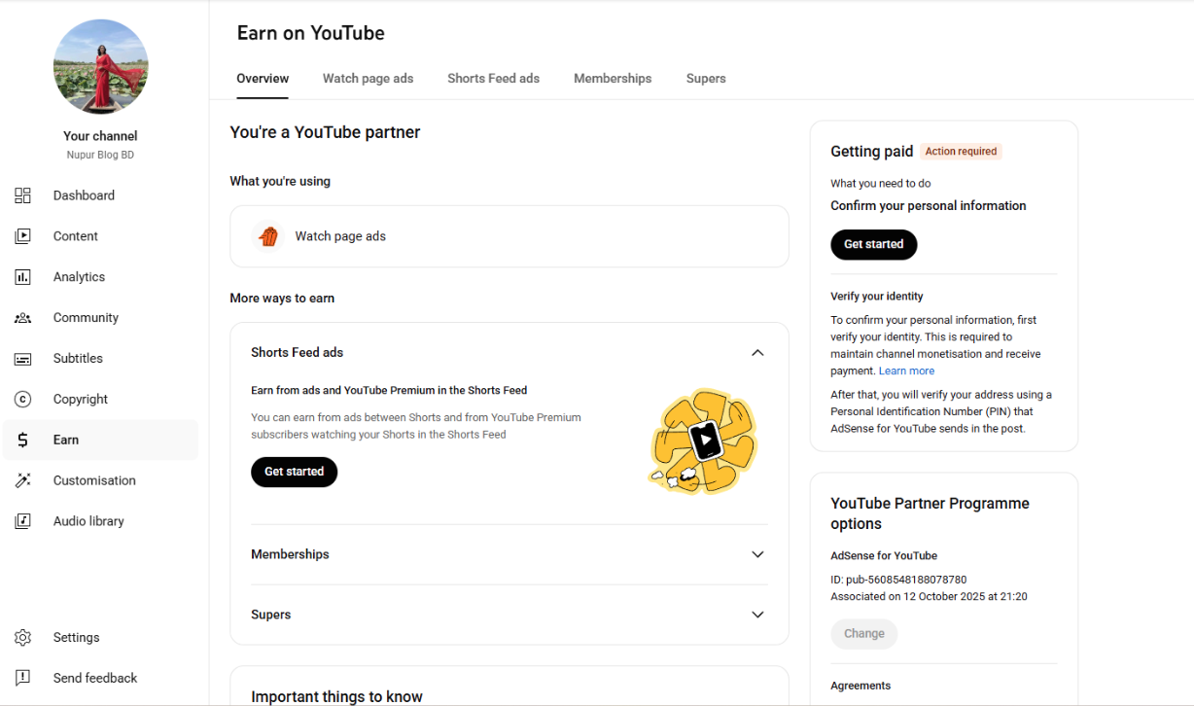Screen dimensions: 1194x706
Task: Collapse the Shorts Feed ads card
Action: pos(757,352)
